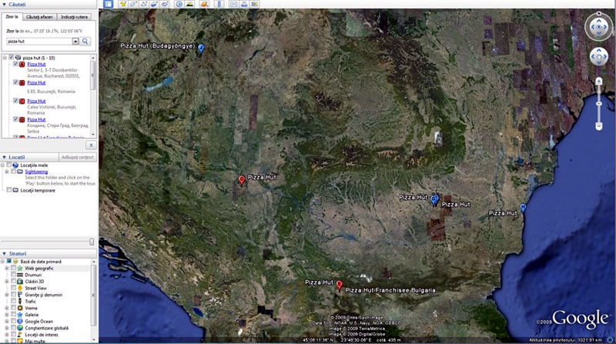
Task: Click the print icon in toolbar
Action: point(243,5)
